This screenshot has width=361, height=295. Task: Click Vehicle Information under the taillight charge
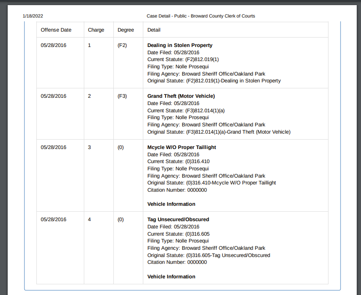[171, 204]
